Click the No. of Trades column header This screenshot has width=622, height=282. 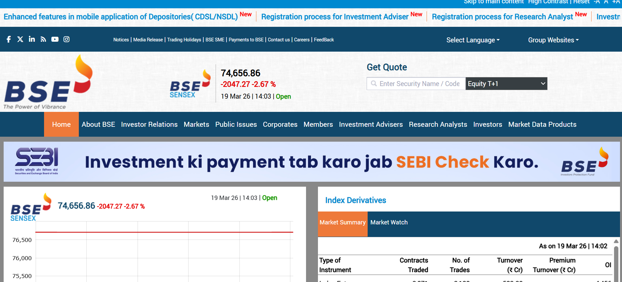[460, 265]
